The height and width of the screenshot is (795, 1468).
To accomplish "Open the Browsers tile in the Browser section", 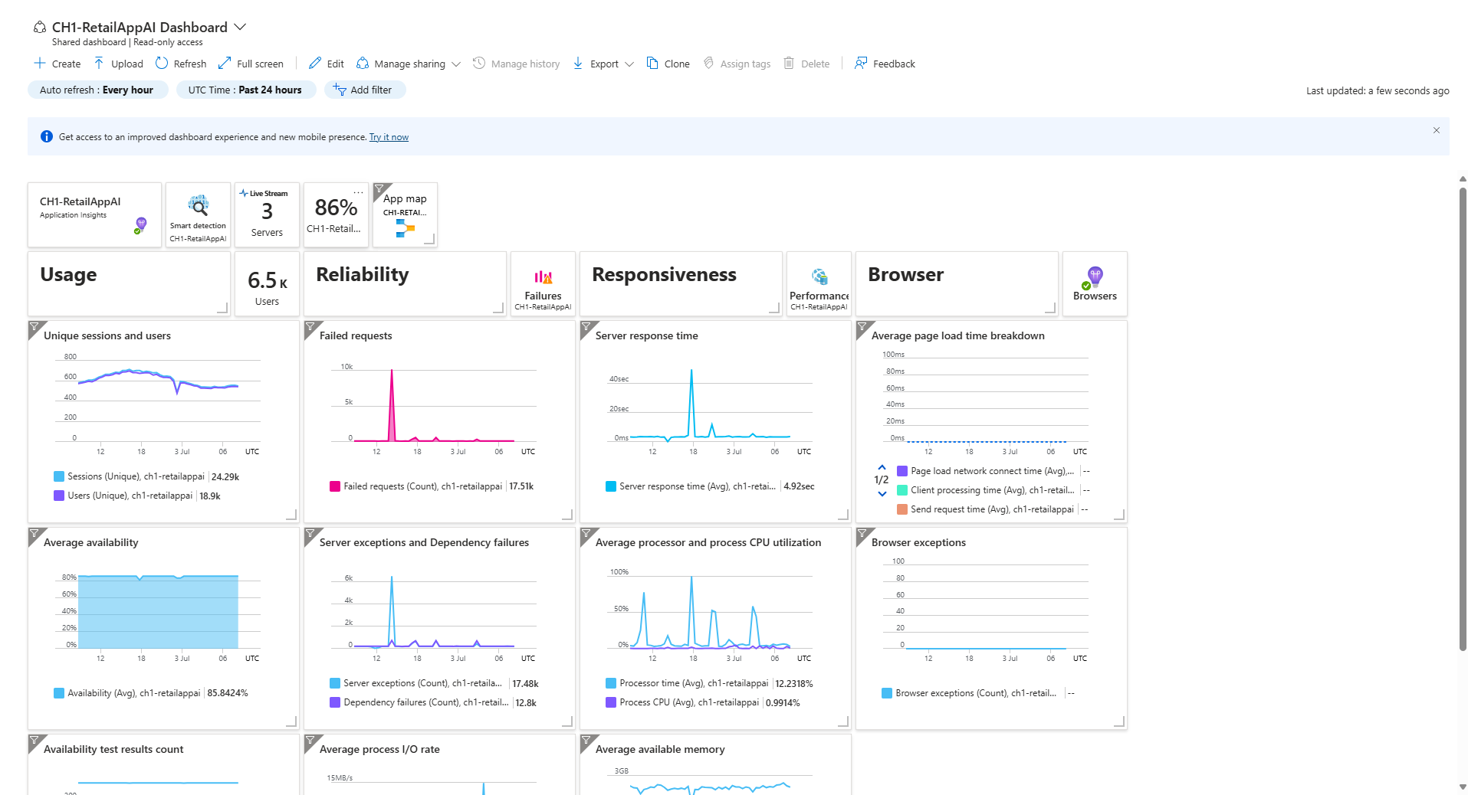I will pos(1094,283).
